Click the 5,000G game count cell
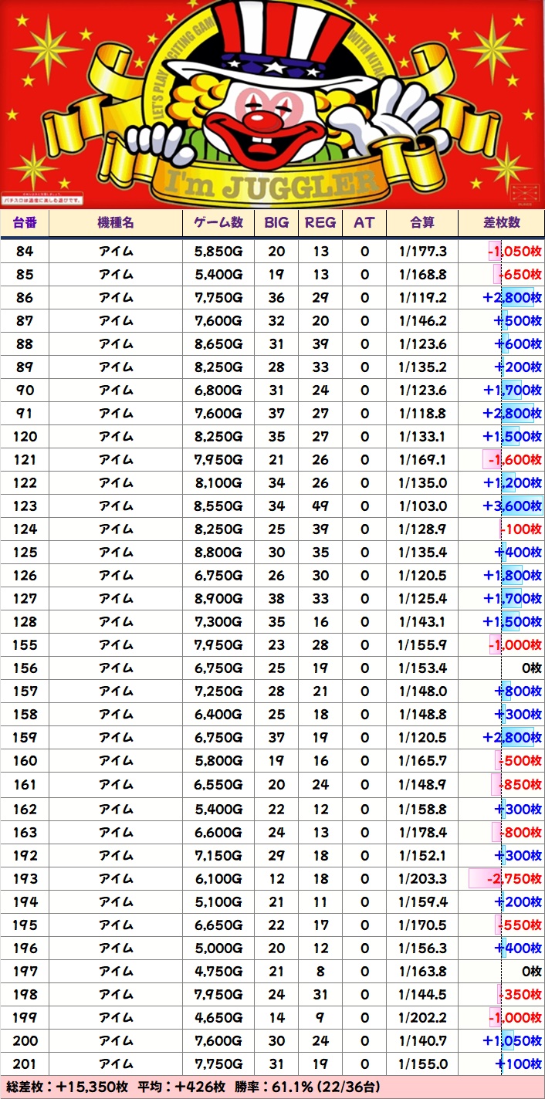 218,948
